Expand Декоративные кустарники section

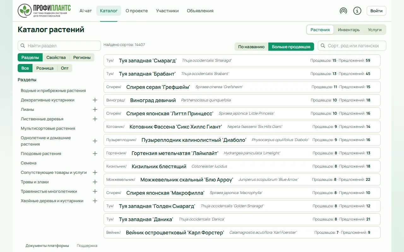point(95,100)
